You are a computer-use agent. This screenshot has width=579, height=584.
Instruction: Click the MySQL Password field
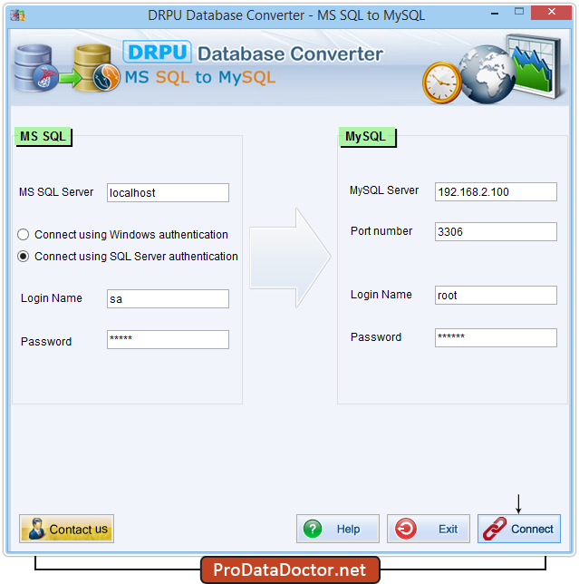click(x=496, y=337)
